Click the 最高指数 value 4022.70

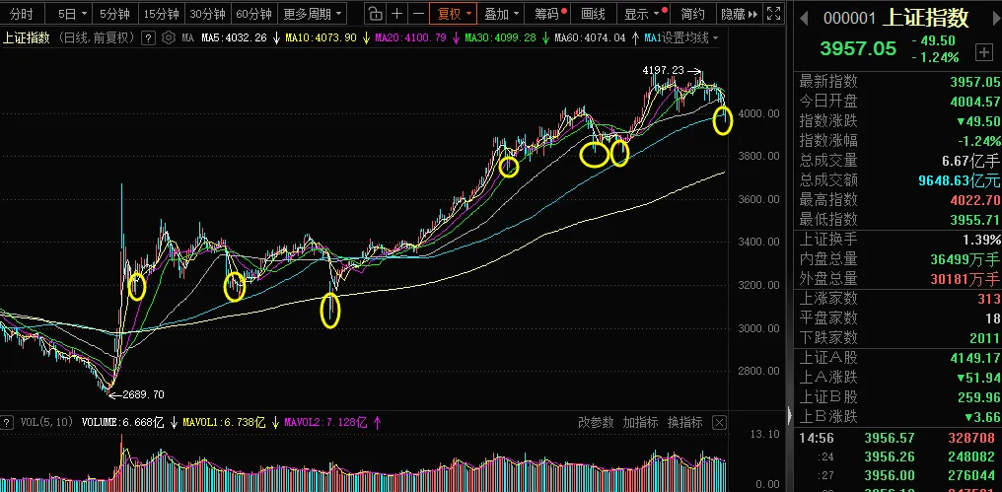[974, 200]
